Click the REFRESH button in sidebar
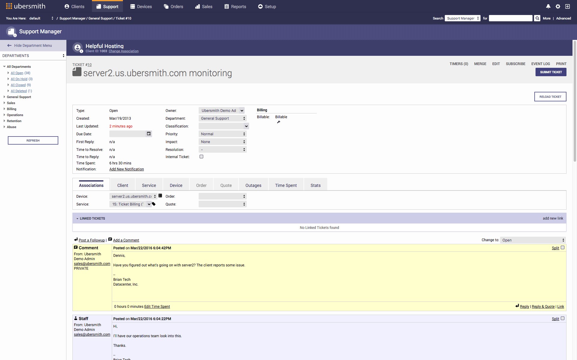 tap(33, 140)
